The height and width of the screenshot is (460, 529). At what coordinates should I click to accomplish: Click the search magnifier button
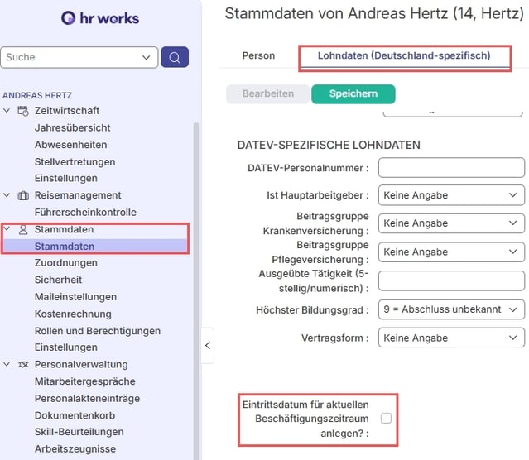click(175, 57)
